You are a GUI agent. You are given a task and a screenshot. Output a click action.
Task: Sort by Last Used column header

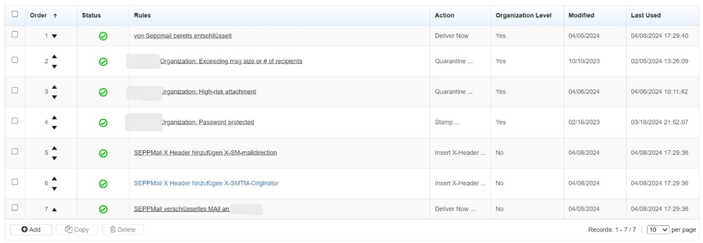646,15
